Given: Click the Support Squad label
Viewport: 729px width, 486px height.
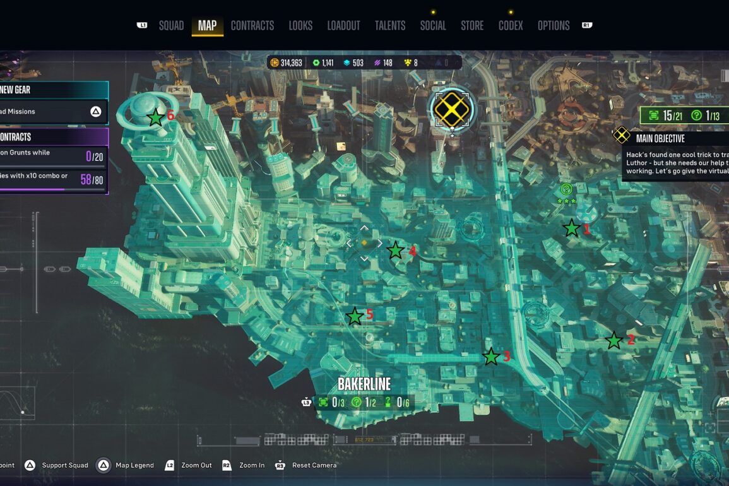Looking at the screenshot, I should (x=65, y=465).
